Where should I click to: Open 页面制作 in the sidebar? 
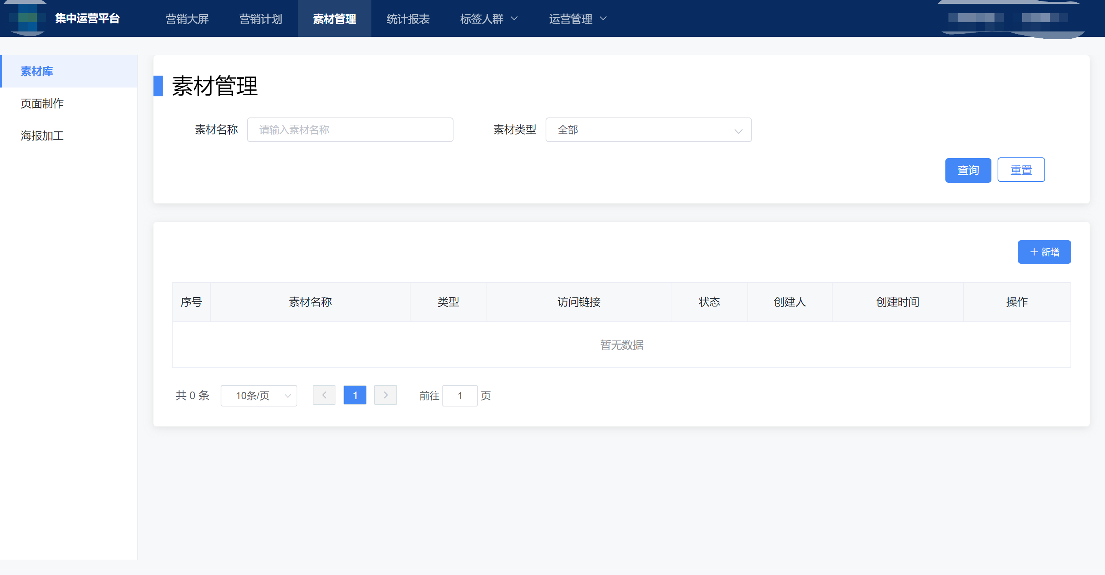[69, 103]
